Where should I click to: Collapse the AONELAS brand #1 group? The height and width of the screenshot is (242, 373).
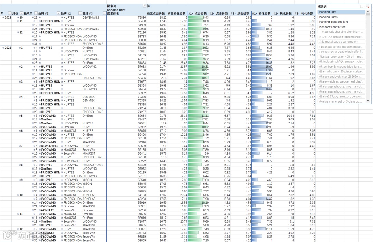(x=40, y=210)
